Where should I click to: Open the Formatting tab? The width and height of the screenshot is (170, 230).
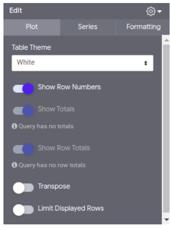click(143, 27)
